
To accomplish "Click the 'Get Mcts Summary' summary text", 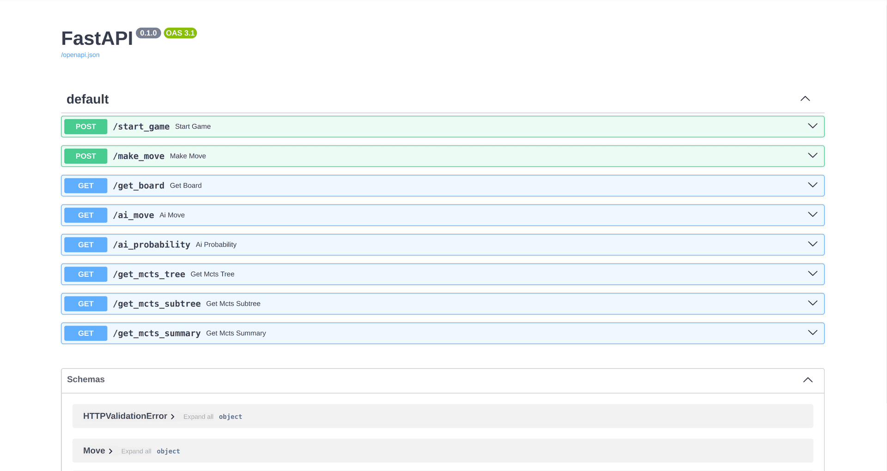I will click(x=236, y=333).
